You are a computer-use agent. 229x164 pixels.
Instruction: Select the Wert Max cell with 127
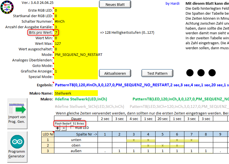76,43
